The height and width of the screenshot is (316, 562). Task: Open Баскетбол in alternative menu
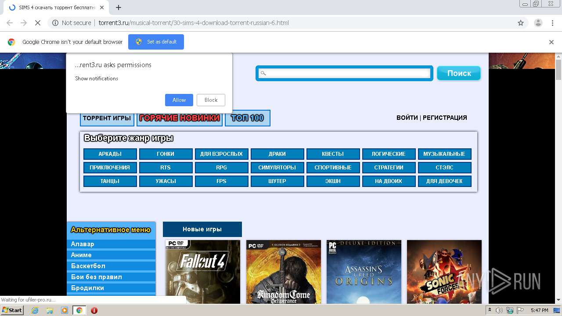111,266
